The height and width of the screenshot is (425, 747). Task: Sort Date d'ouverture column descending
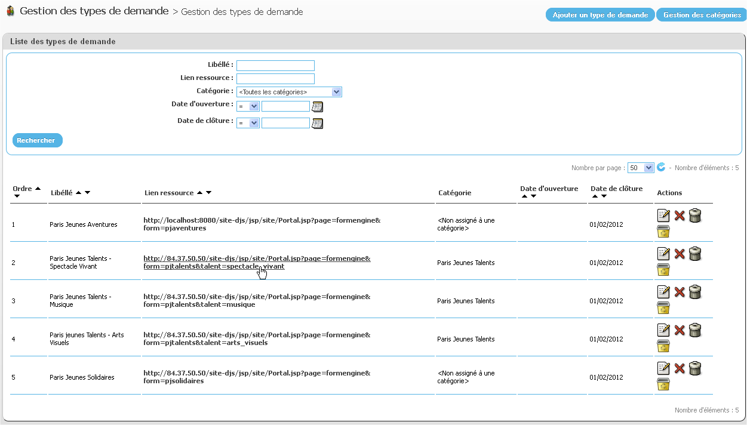pos(534,196)
